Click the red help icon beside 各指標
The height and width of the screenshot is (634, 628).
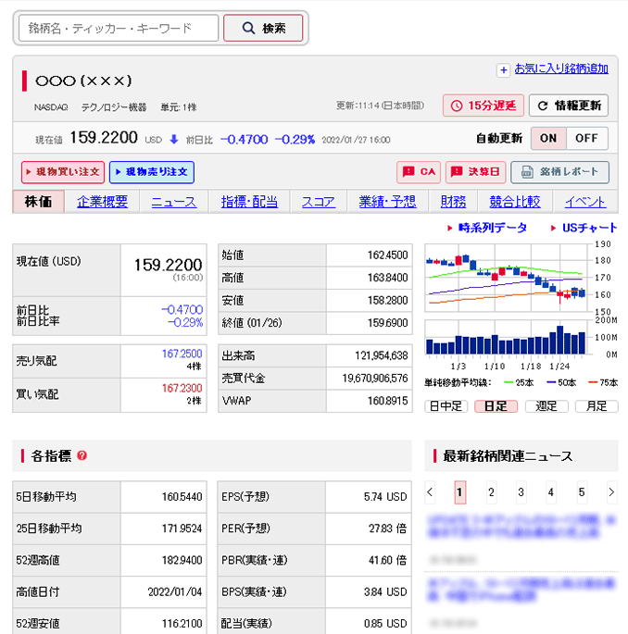pos(82,456)
